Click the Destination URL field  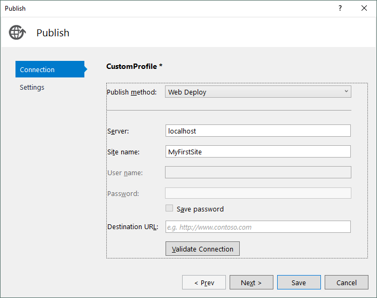[258, 227]
